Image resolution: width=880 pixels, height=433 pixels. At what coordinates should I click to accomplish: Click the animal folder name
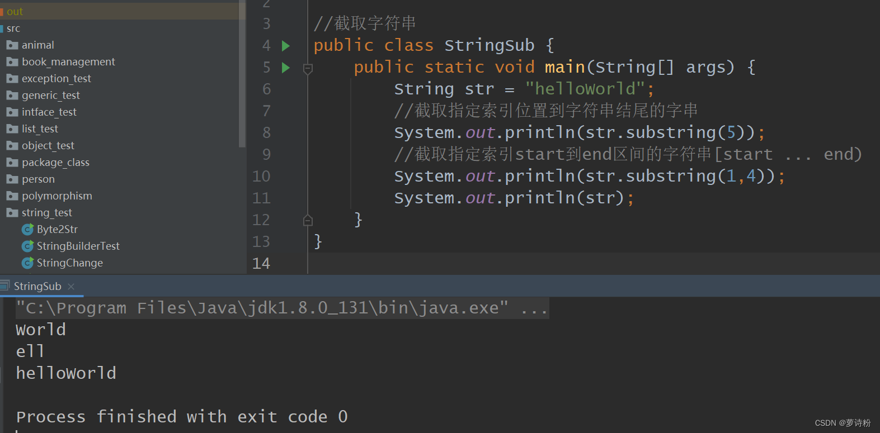point(38,45)
